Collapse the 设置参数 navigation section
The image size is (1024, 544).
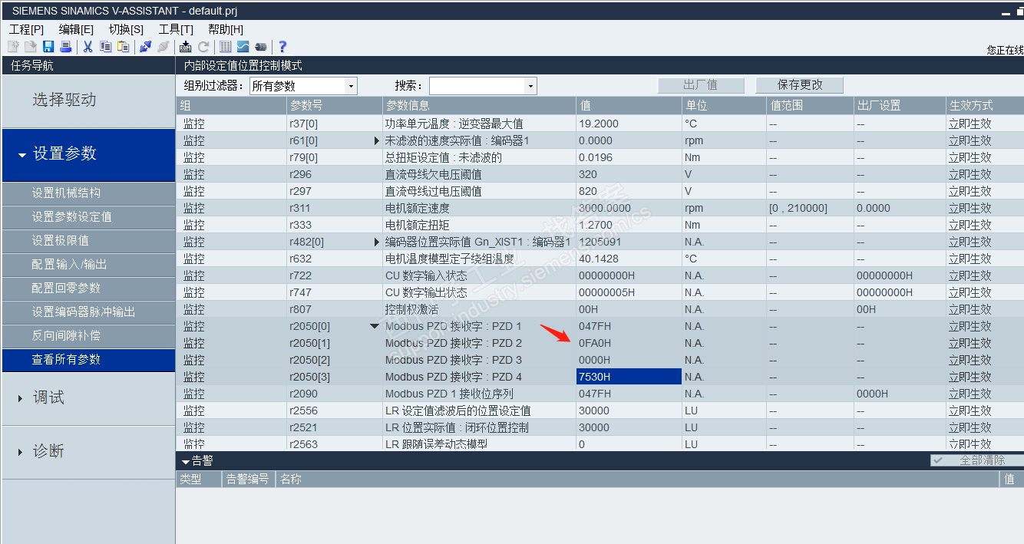tap(88, 153)
